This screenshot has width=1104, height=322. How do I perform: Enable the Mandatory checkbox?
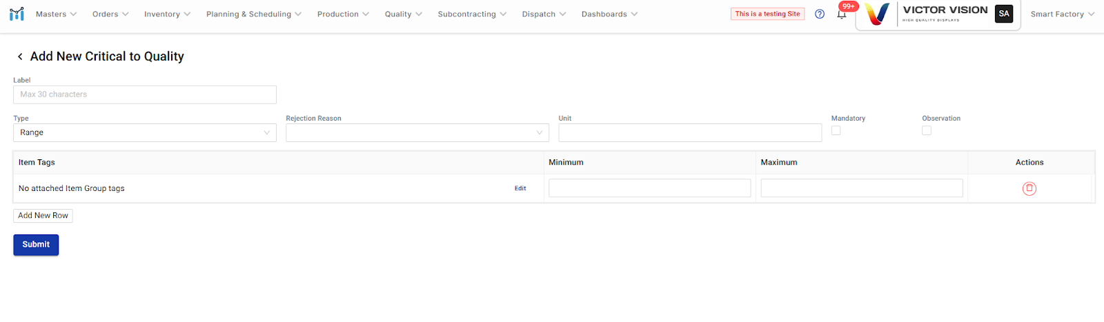point(836,130)
